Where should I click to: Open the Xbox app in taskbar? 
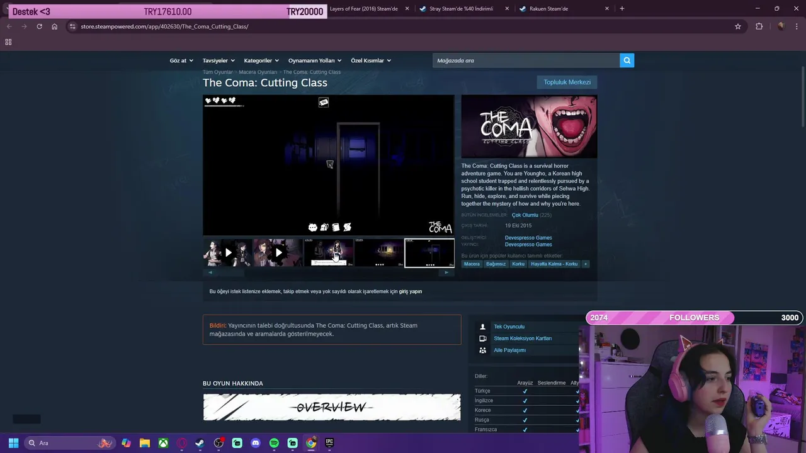[x=163, y=443]
